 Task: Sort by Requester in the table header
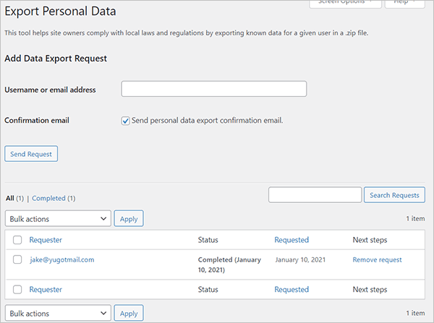point(46,240)
